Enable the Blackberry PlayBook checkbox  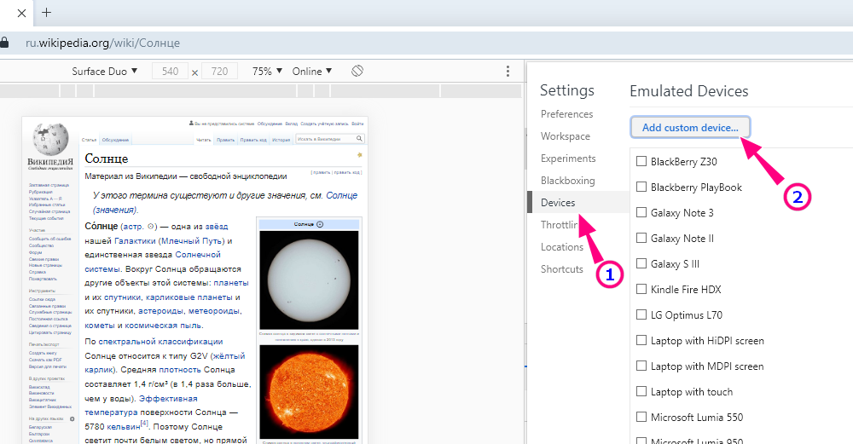tap(641, 187)
